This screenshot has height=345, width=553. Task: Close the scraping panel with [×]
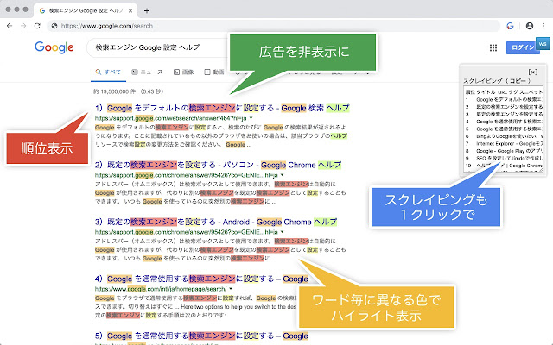pos(532,72)
